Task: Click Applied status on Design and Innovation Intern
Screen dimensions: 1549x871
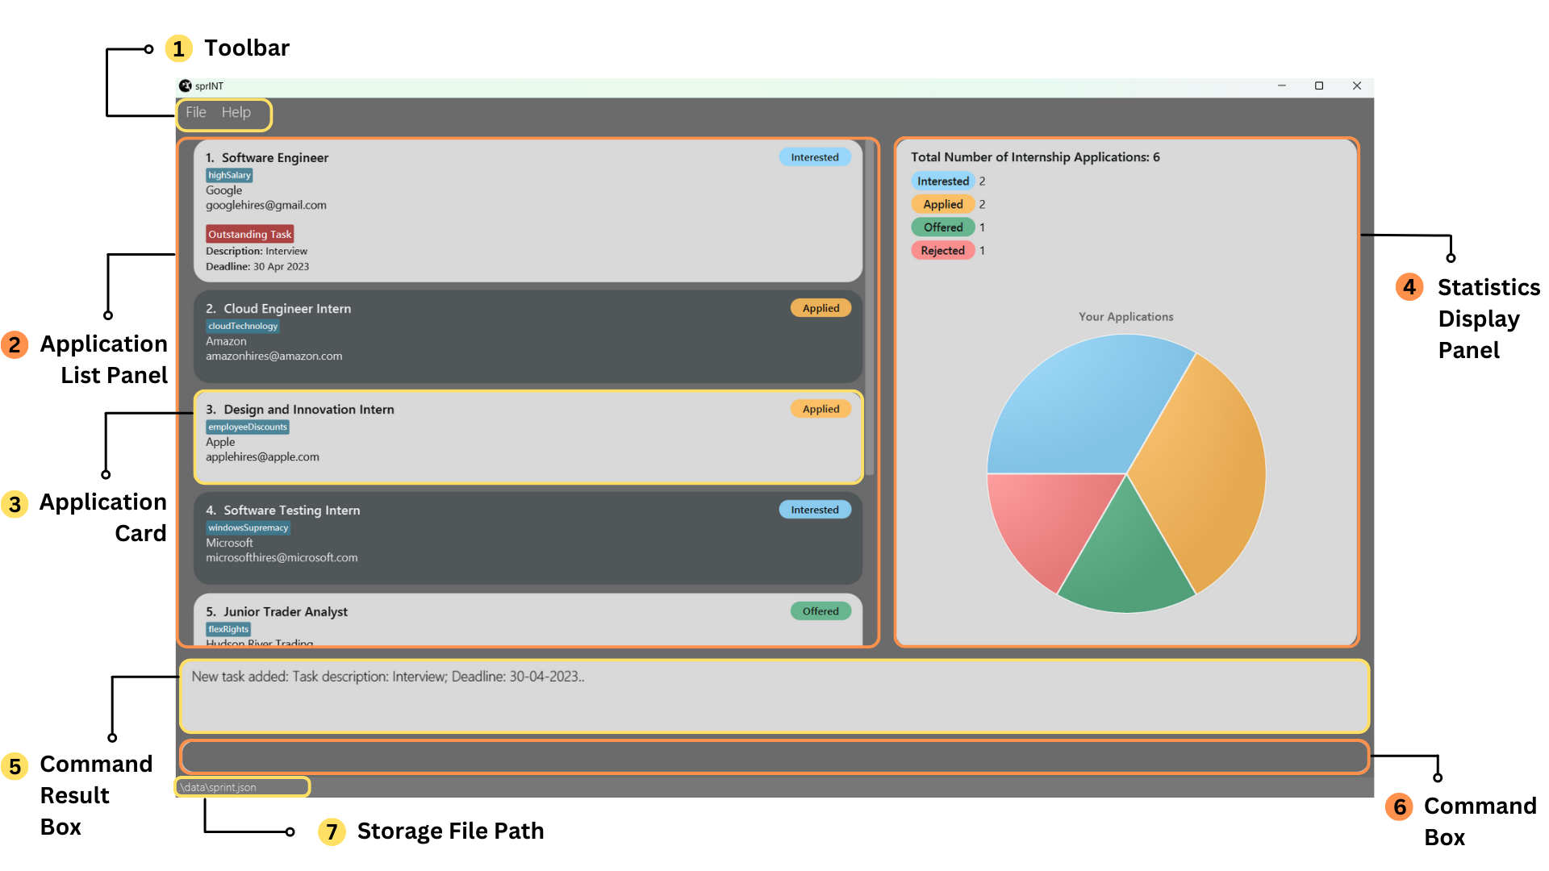Action: pos(820,409)
